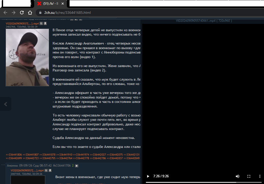Viewport: 264px width, 184px height.
Task: Click the browser back arrow
Action: (5, 13)
